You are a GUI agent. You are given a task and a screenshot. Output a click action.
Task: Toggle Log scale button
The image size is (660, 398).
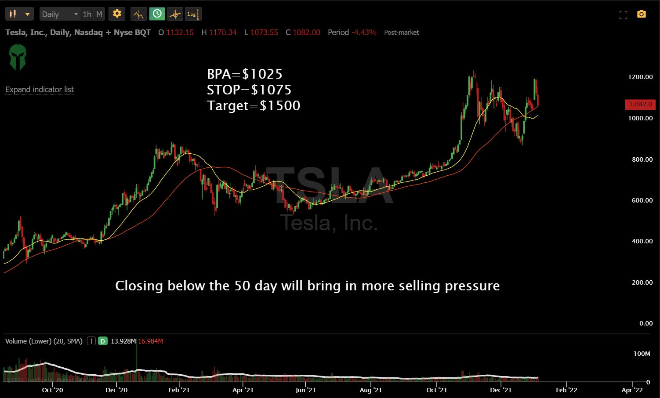(x=193, y=14)
